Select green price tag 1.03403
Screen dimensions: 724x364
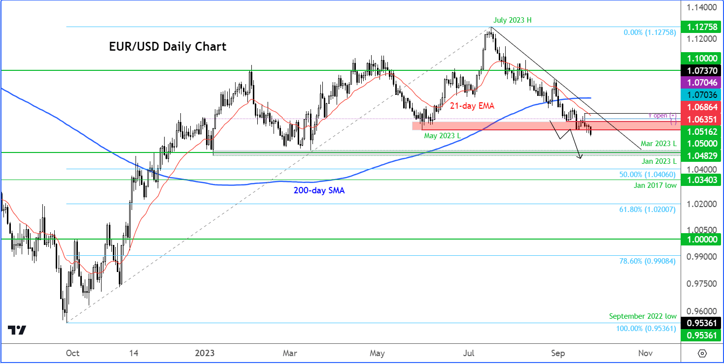(x=700, y=180)
